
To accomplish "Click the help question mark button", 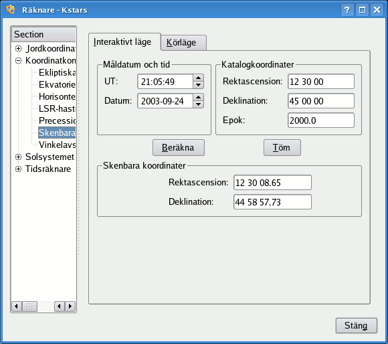I will tap(347, 10).
